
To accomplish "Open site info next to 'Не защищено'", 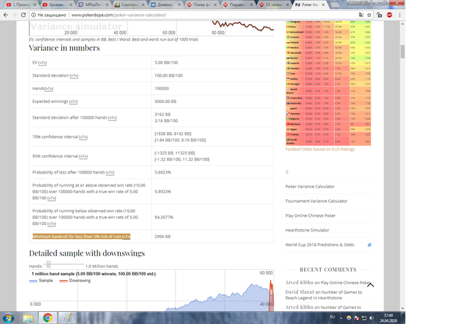I will [34, 15].
